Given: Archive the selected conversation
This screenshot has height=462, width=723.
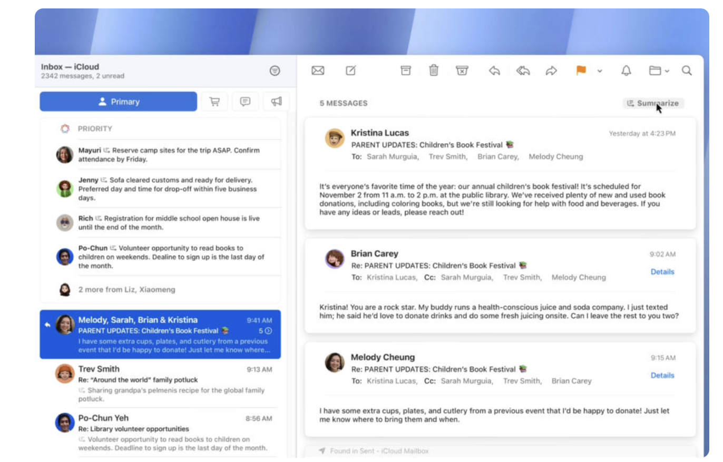Looking at the screenshot, I should (x=405, y=71).
